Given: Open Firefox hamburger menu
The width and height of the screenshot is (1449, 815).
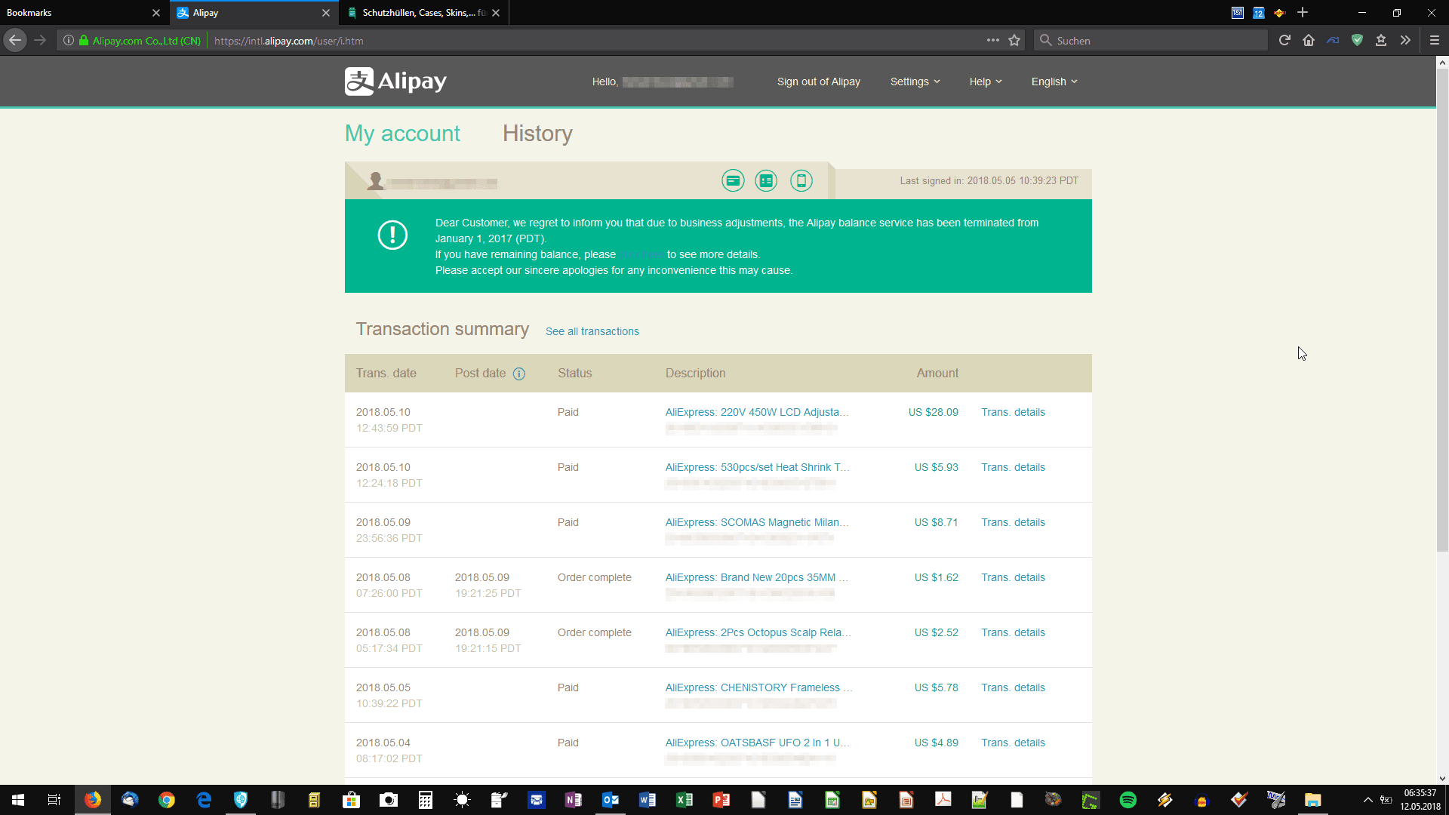Looking at the screenshot, I should 1435,41.
